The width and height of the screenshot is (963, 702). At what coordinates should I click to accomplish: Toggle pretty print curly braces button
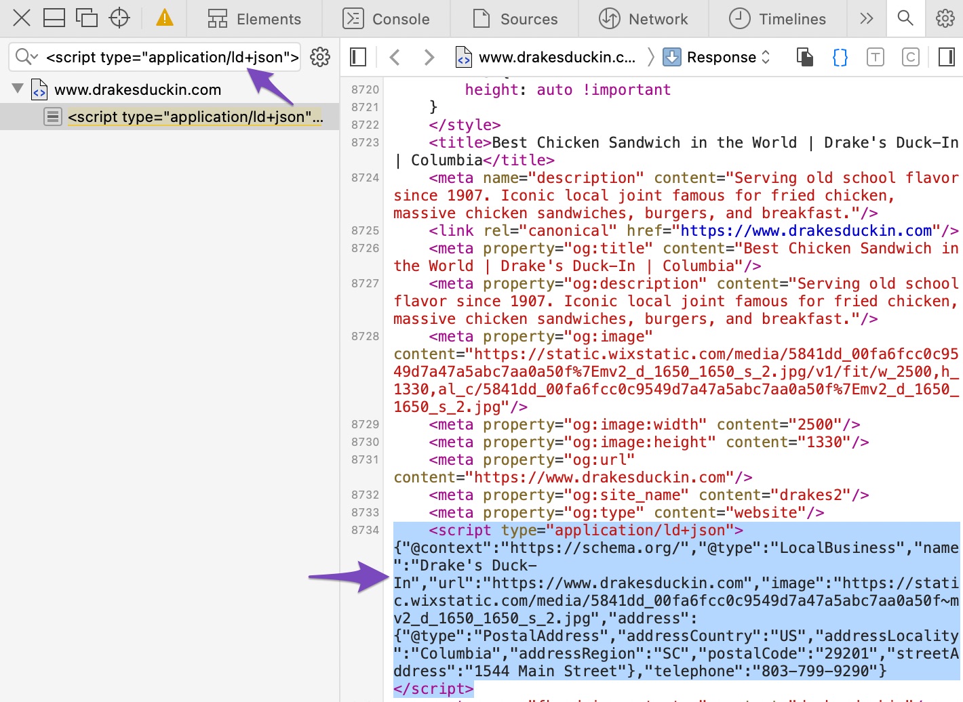tap(840, 57)
